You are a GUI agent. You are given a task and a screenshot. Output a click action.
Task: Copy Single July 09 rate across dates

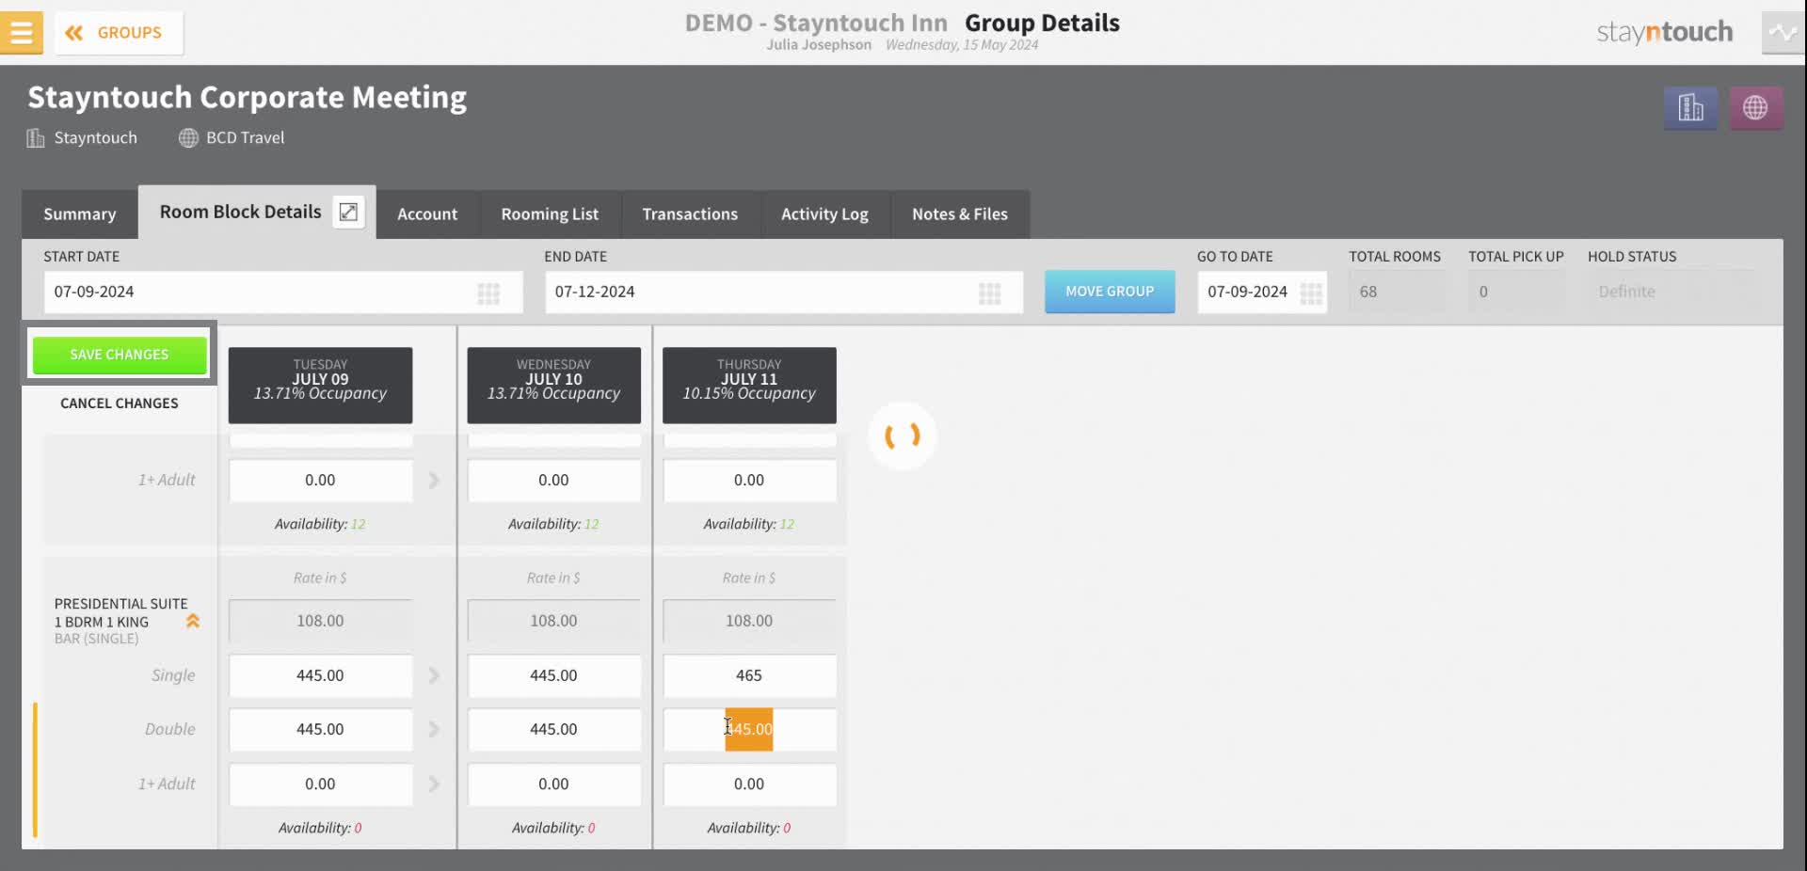[x=434, y=676]
